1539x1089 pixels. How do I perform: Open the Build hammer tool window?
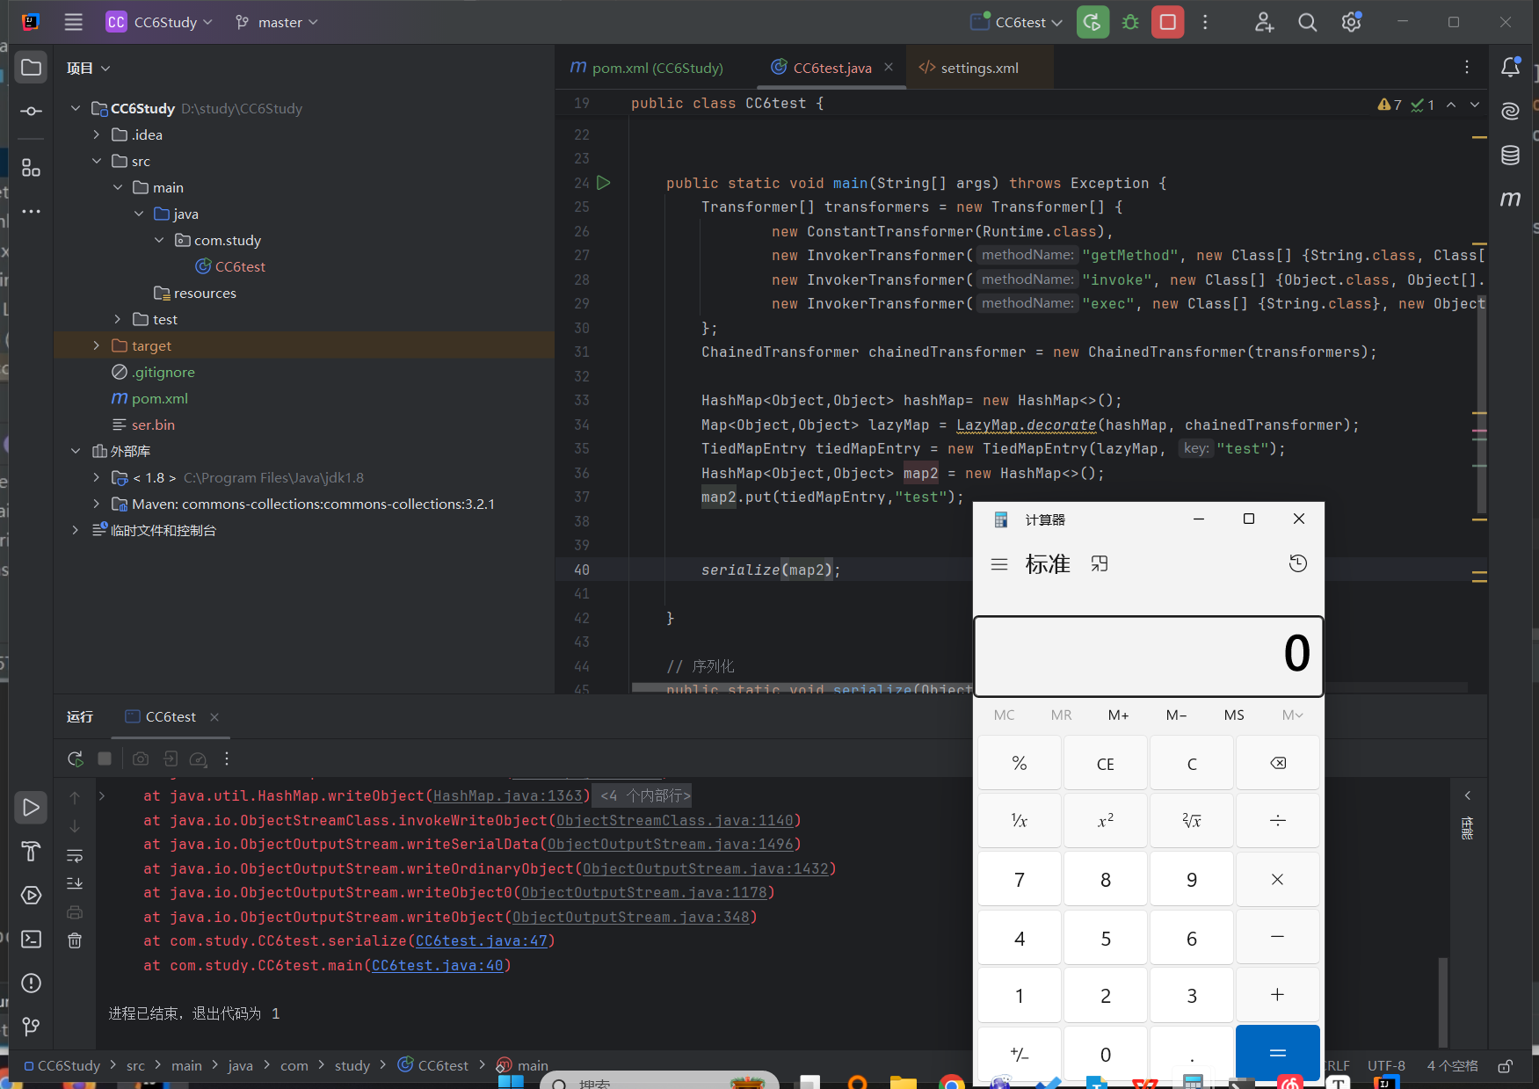(31, 851)
